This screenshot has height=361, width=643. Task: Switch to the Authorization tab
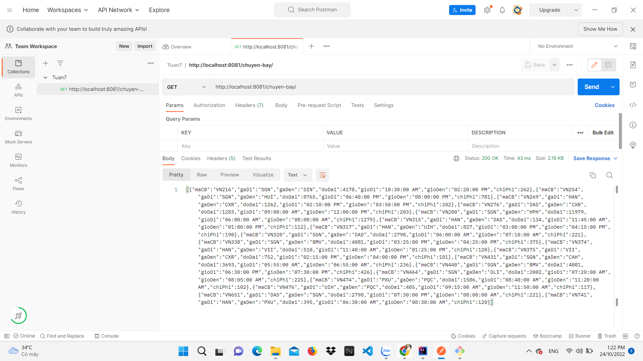[x=209, y=105]
